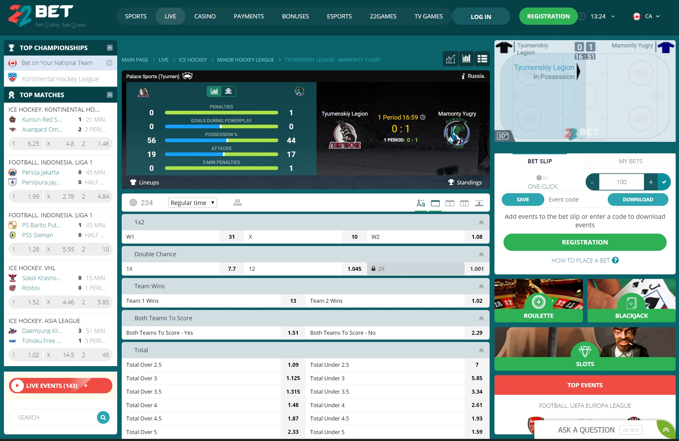Collapse the Team Wins section
679x441 pixels.
point(481,286)
